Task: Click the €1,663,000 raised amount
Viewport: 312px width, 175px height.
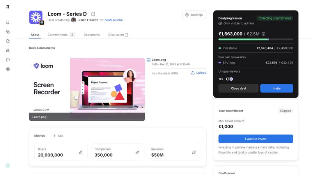Action: click(x=230, y=34)
